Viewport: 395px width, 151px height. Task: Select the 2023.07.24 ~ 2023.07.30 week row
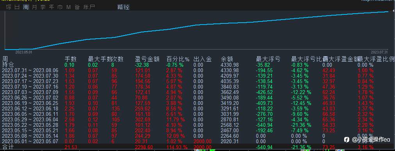coord(30,76)
